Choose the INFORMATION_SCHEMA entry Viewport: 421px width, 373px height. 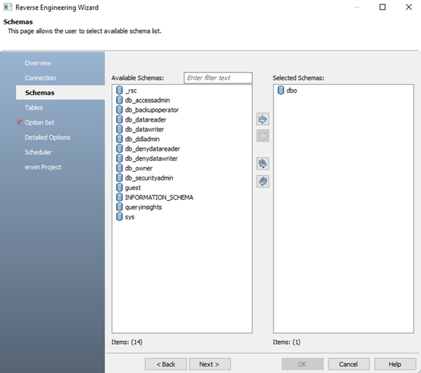click(159, 197)
